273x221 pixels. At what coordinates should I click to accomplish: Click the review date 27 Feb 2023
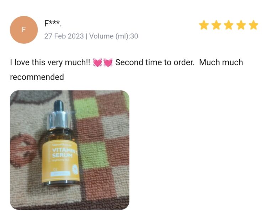pyautogui.click(x=64, y=36)
